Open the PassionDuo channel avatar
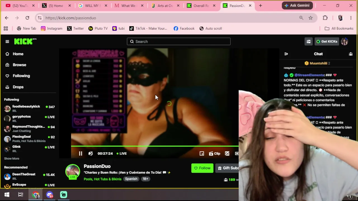 click(72, 171)
